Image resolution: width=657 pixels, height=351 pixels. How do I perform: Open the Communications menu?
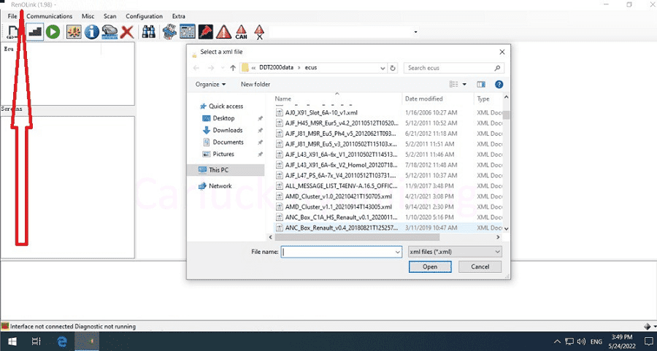[50, 16]
